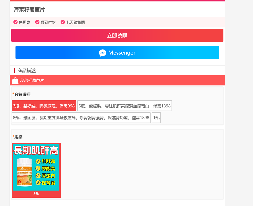Click the 芹菜籽菊苣片 product title at top
This screenshot has height=206, width=253.
[29, 10]
